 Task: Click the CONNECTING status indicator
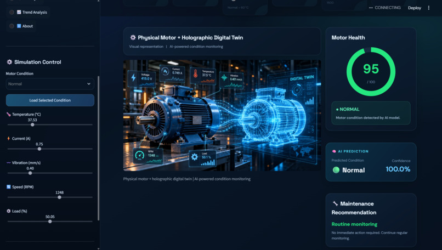(x=385, y=8)
